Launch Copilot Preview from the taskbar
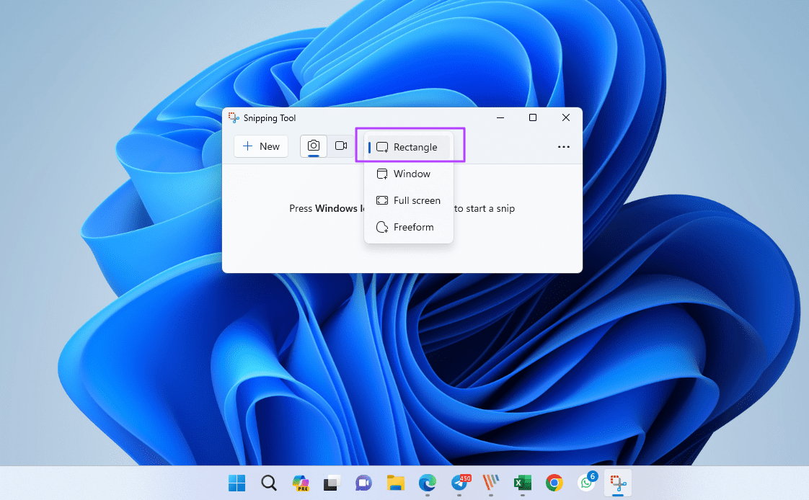The image size is (809, 500). [301, 483]
